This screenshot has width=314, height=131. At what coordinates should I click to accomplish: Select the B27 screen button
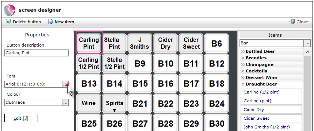pos(140,122)
